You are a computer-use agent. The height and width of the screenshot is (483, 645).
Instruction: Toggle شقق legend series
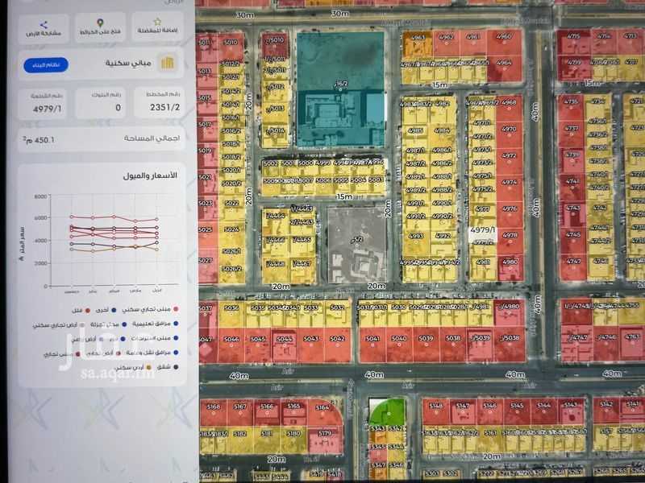click(x=168, y=367)
